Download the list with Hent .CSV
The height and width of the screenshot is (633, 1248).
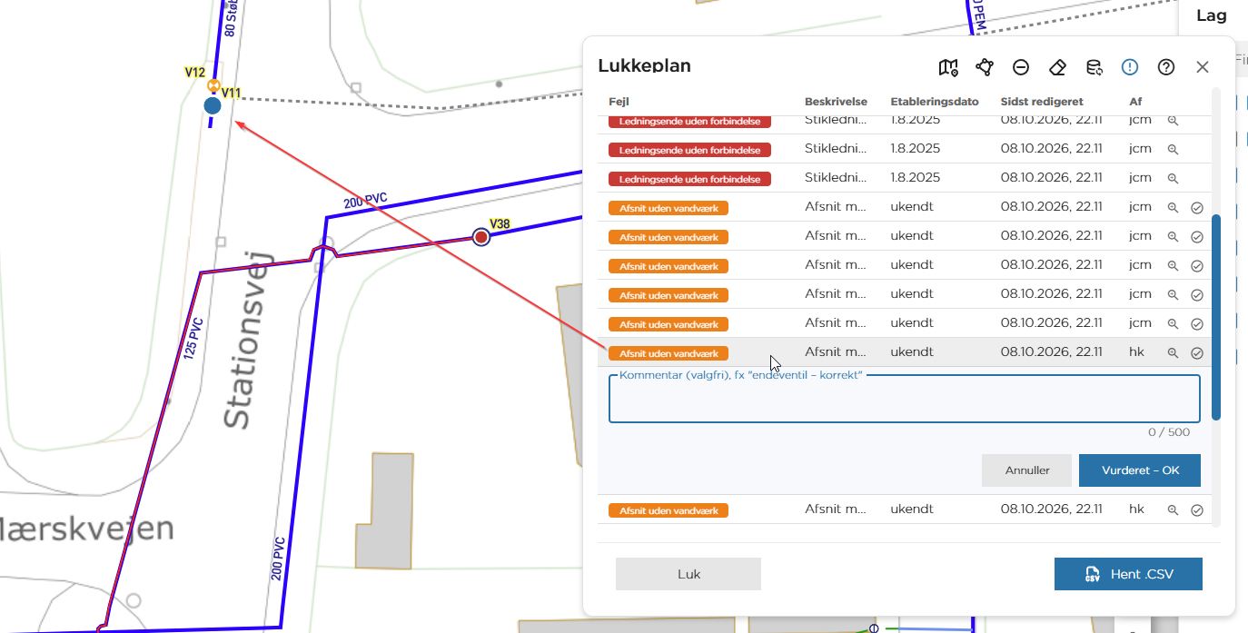coord(1128,574)
